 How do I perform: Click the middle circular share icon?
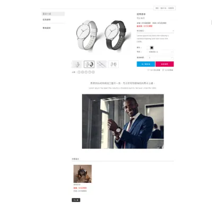tap(86, 72)
